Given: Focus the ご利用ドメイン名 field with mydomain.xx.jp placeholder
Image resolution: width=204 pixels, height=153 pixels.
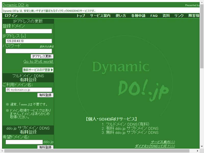Looking at the screenshot, I should point(29,90).
